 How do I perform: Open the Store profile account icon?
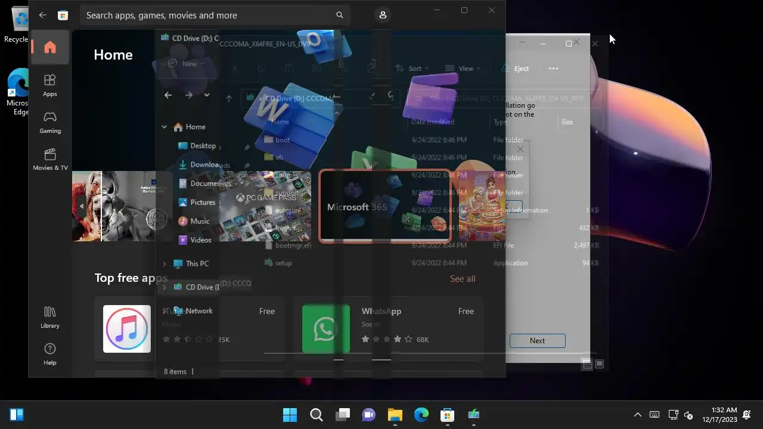pyautogui.click(x=383, y=15)
